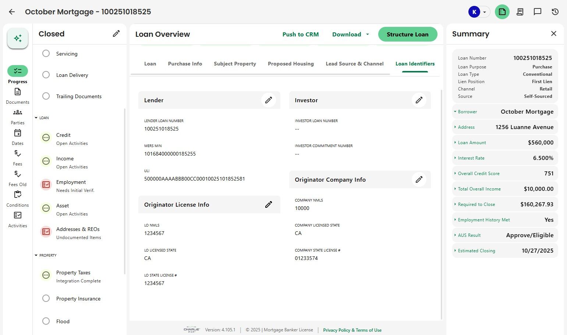This screenshot has width=567, height=335.
Task: Open Privacy Policy & Terms of Use link
Action: (x=352, y=330)
